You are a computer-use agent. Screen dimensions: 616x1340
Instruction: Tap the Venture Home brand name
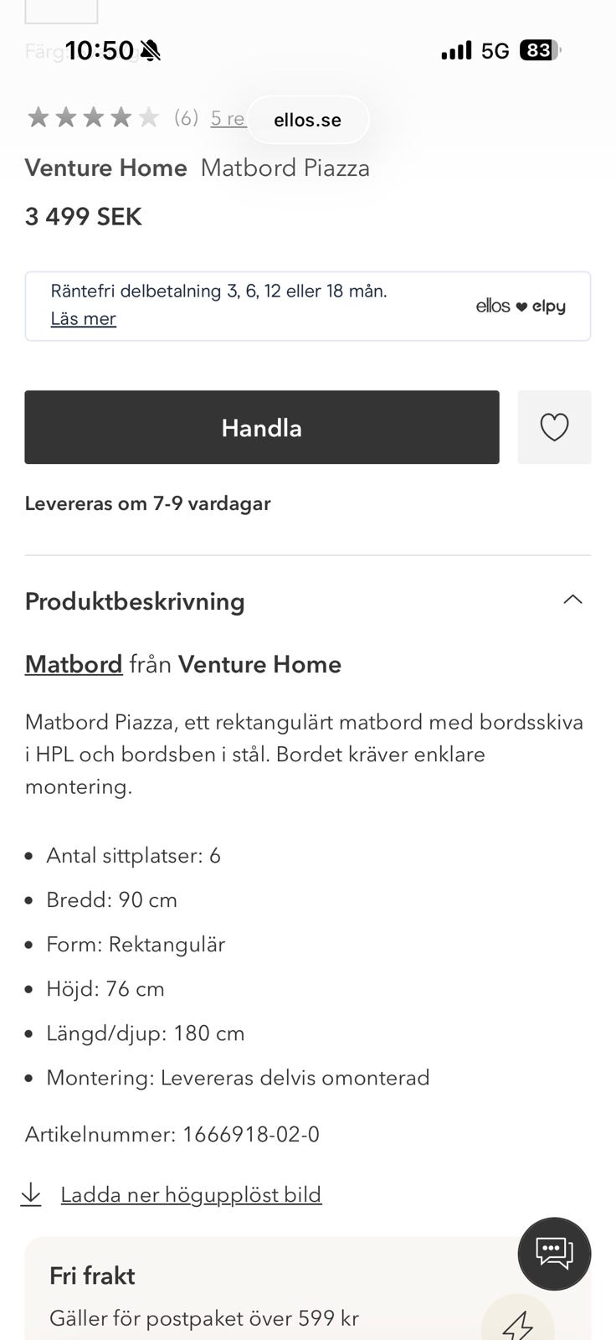105,167
